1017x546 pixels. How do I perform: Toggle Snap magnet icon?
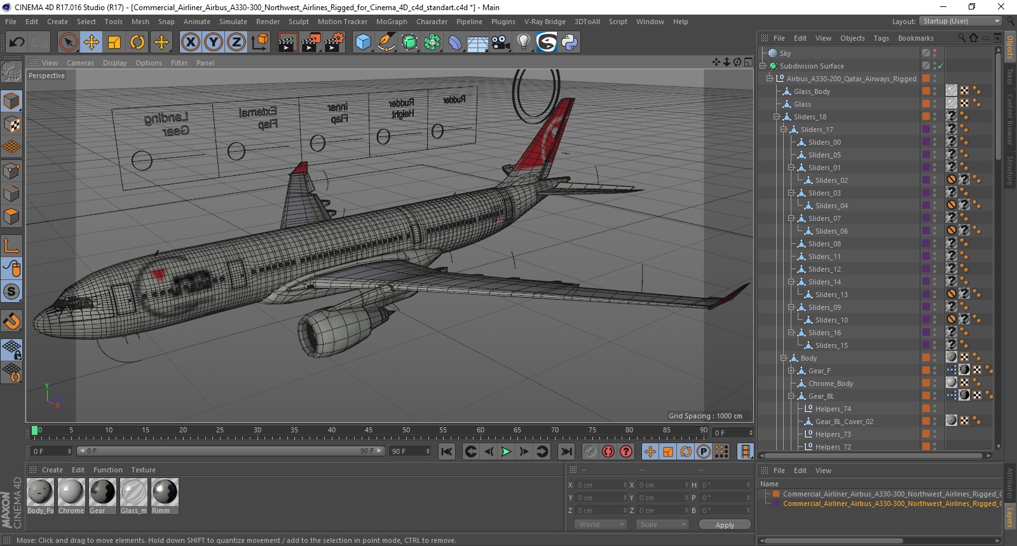point(11,321)
